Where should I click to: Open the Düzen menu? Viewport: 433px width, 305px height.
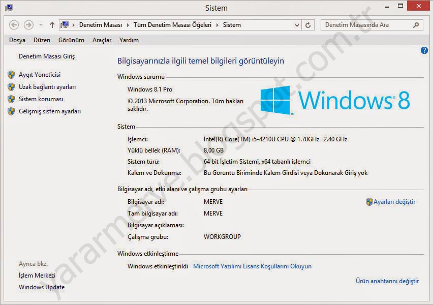pos(42,40)
